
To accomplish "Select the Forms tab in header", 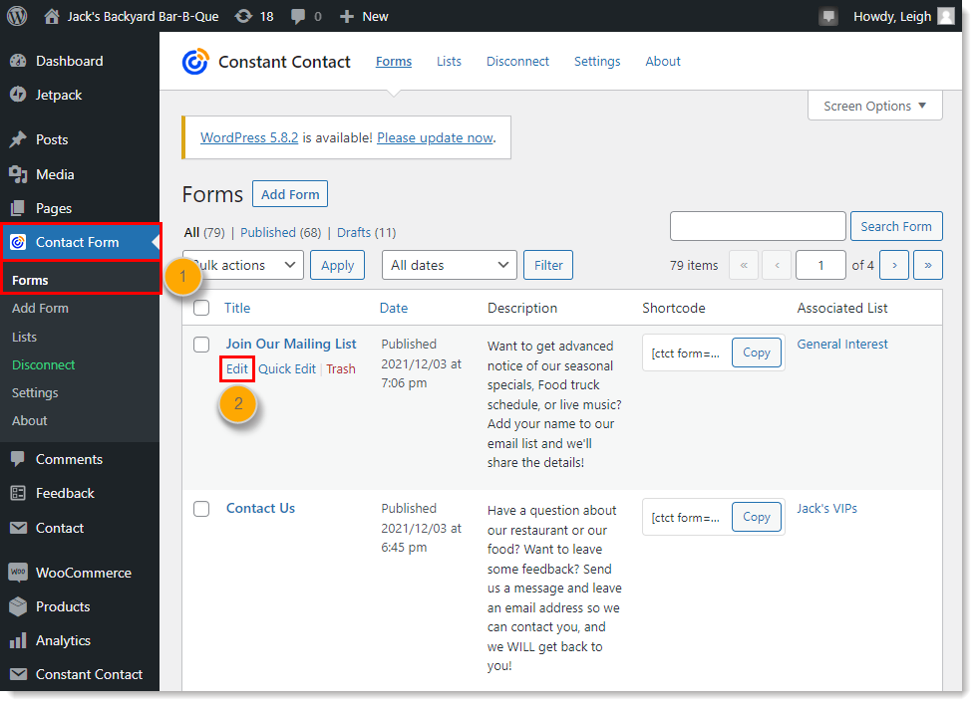I will coord(394,61).
